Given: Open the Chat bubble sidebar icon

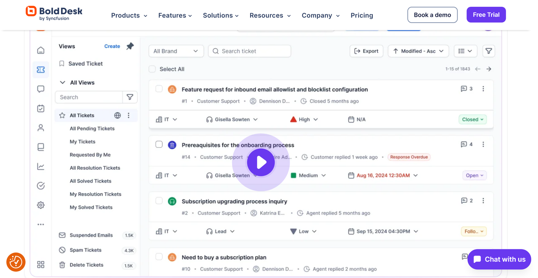Looking at the screenshot, I should [41, 89].
